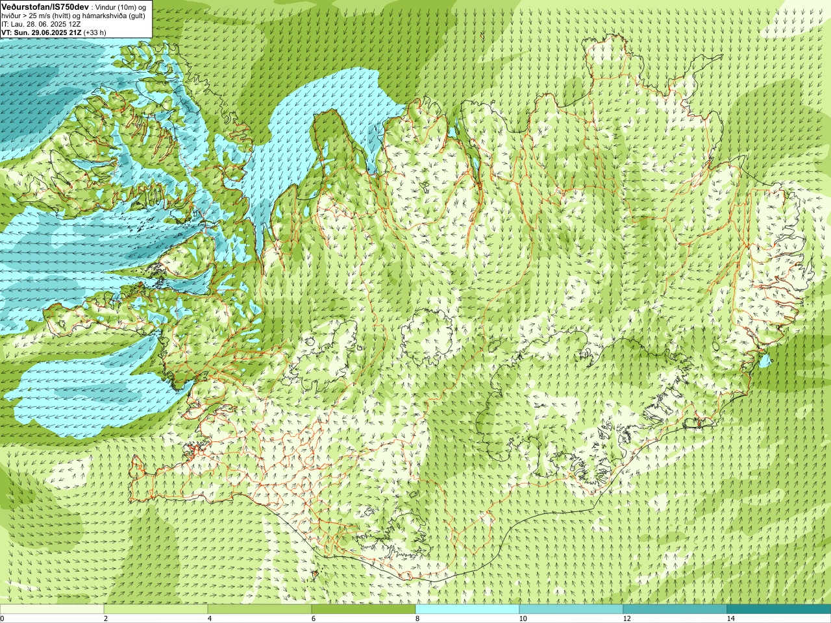Viewport: 831px width, 623px height.
Task: Click the 'VT: Sun. 29.06.2025 21Z' valid time line
Action: click(x=42, y=32)
